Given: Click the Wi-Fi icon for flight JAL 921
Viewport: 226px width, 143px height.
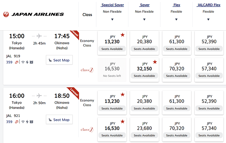Looking at the screenshot, I should [x=23, y=122].
